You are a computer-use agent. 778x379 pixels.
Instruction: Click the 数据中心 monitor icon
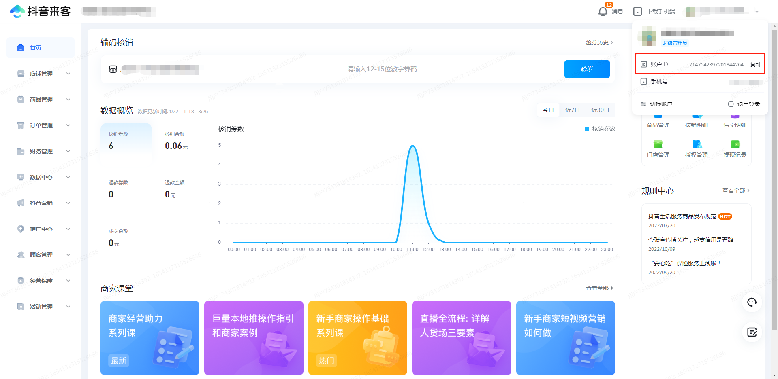[x=21, y=177]
